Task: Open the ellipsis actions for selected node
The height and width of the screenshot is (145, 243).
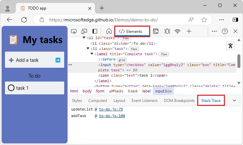Action: [x=70, y=65]
